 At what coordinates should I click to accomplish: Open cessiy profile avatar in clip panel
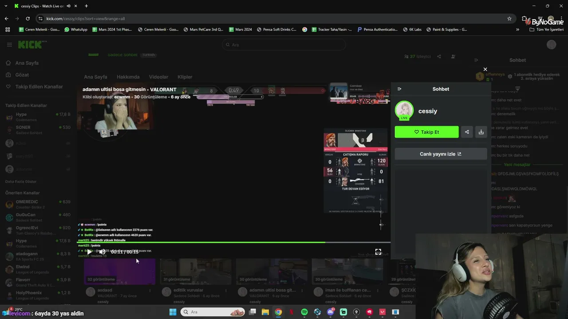[404, 111]
